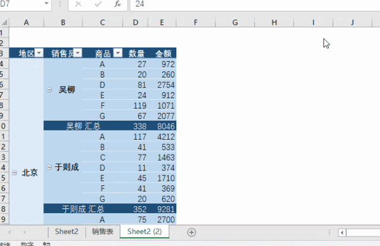Viewport: 380px width, 246px height.
Task: Click horizontal scrollbar left arrow
Action: [342, 232]
